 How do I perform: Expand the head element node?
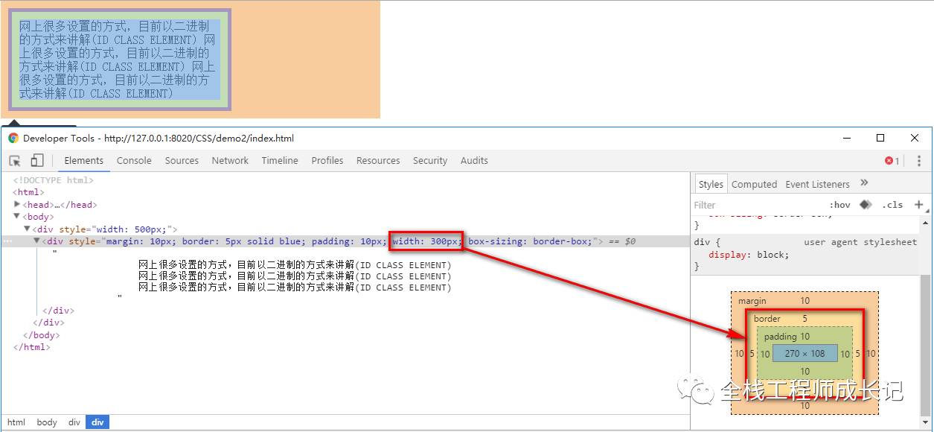pos(17,204)
